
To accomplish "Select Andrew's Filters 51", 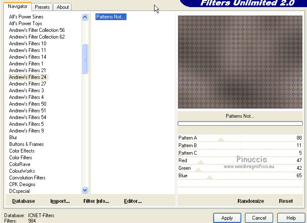I will pyautogui.click(x=27, y=111).
